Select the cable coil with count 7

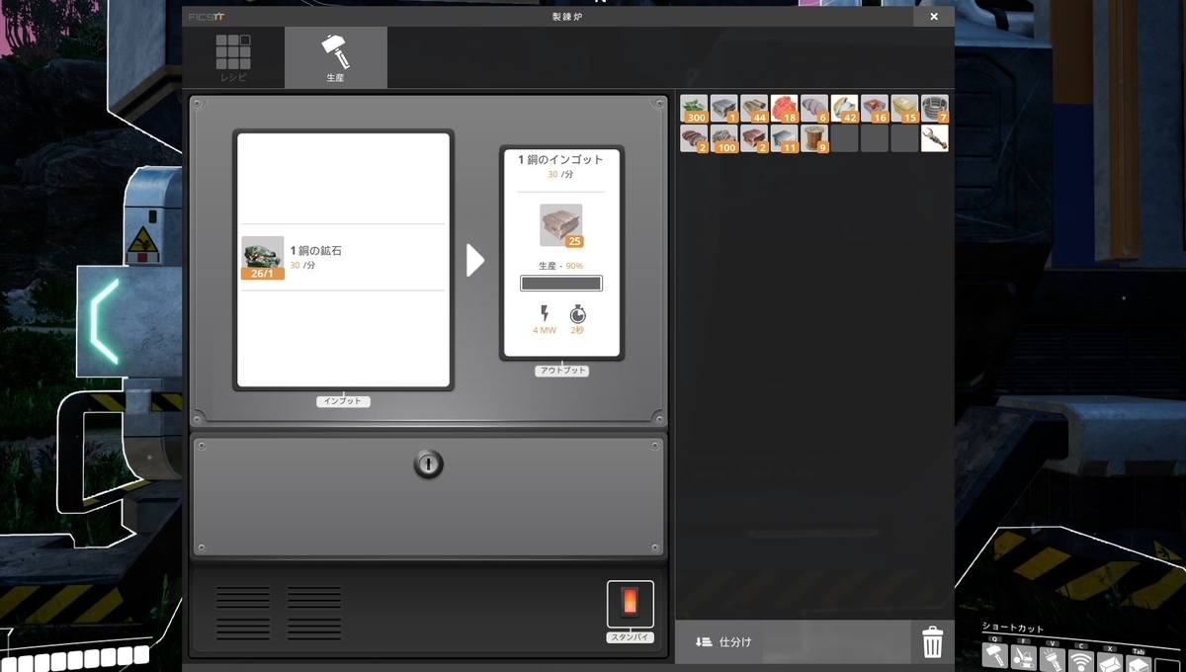click(x=935, y=109)
